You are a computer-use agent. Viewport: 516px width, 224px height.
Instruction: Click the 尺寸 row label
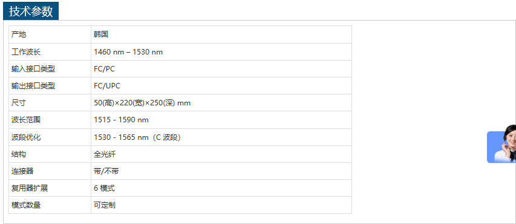click(19, 103)
